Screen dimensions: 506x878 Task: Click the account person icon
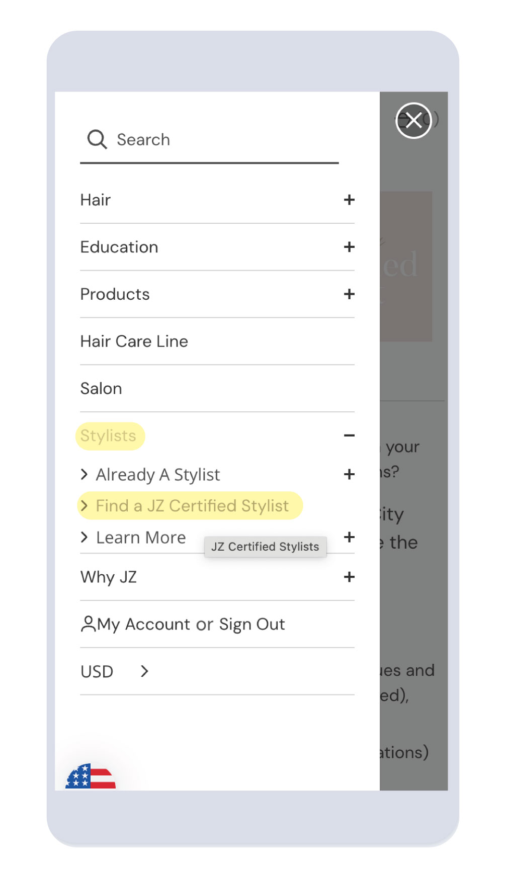(x=88, y=624)
